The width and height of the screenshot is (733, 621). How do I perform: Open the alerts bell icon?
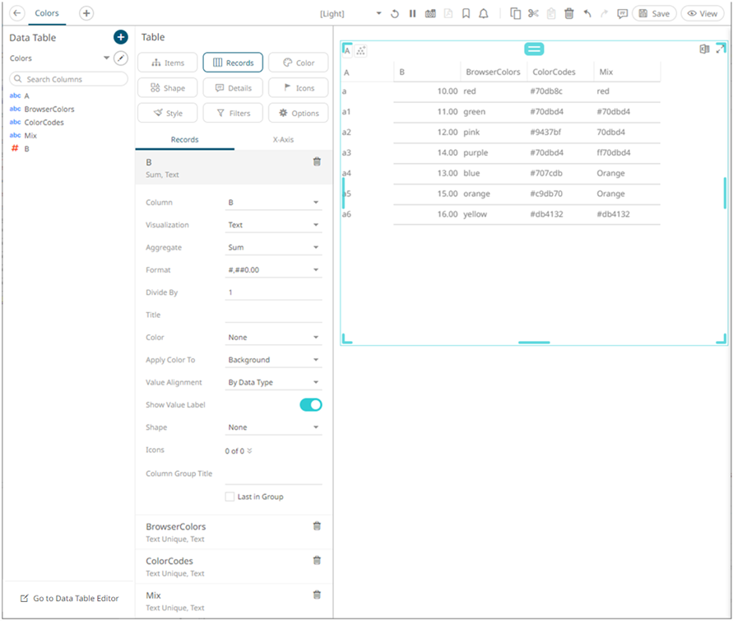[483, 14]
